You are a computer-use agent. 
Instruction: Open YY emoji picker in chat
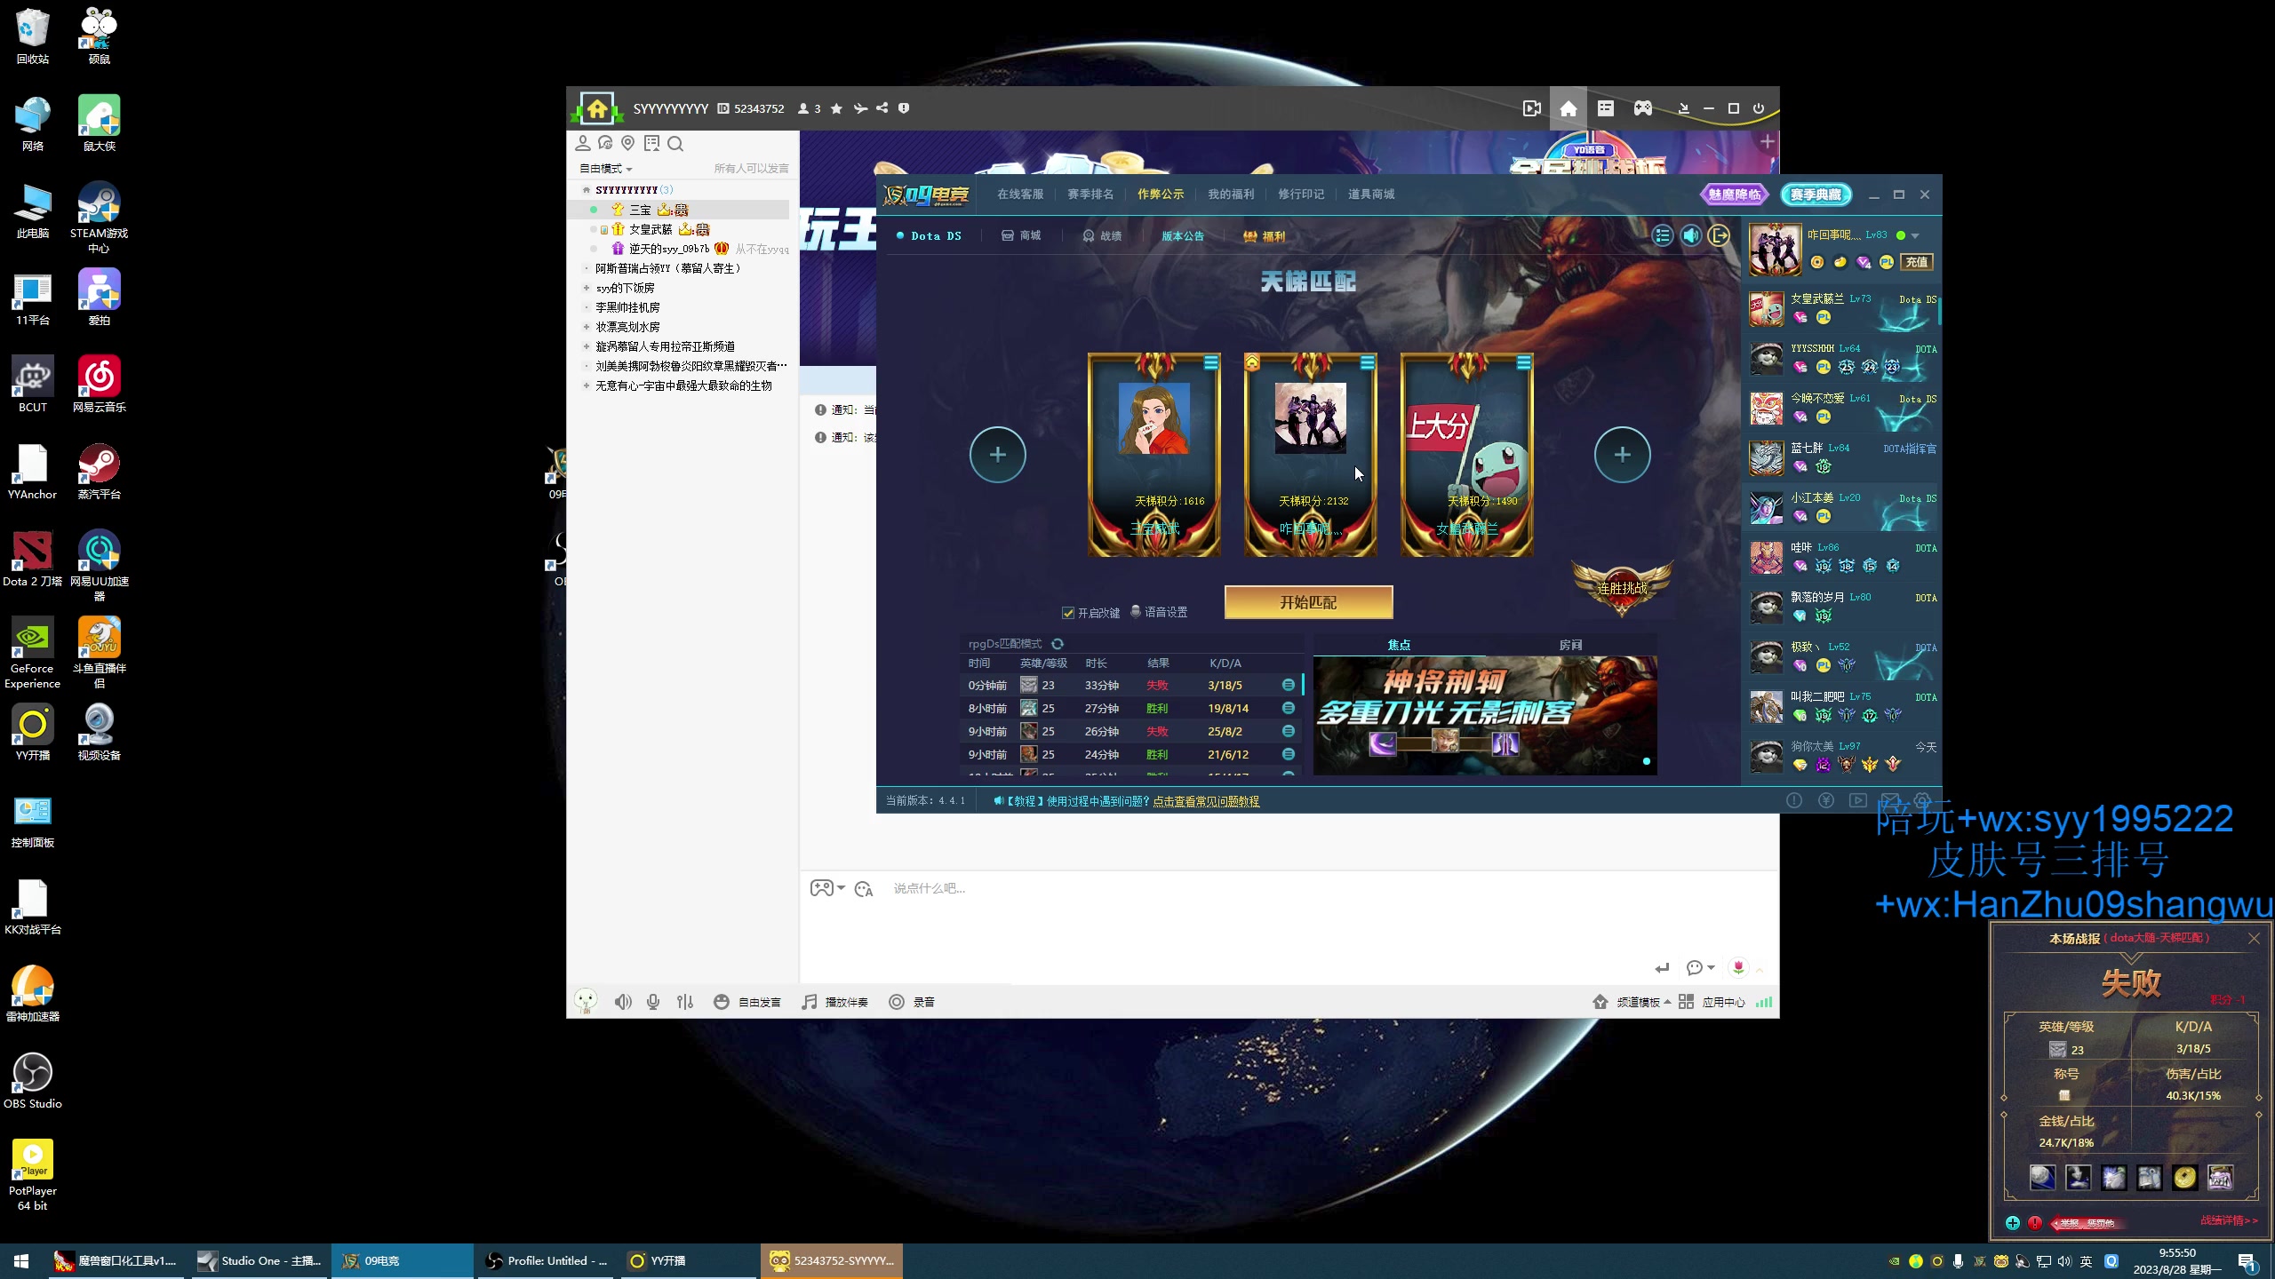(864, 889)
